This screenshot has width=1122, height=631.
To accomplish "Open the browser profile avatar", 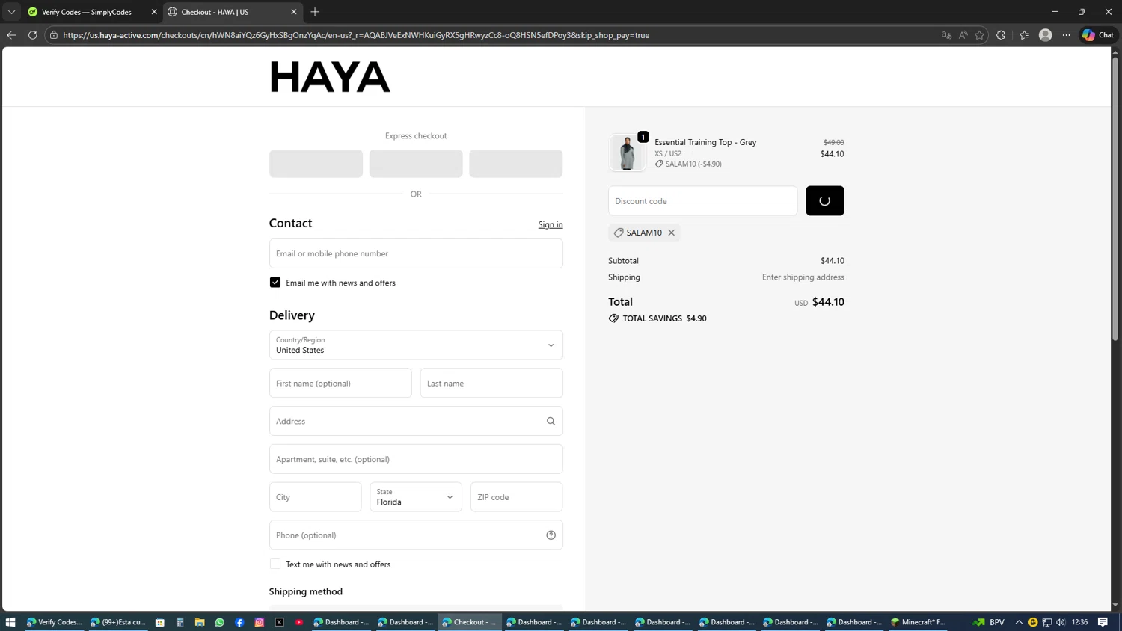I will coord(1046,35).
